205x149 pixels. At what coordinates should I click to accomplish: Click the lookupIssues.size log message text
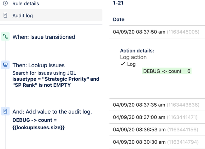click(39, 124)
